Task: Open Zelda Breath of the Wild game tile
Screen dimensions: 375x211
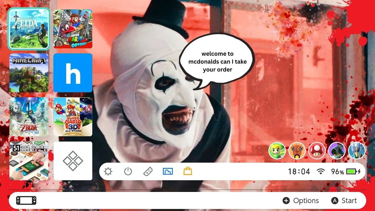Action: point(29,29)
